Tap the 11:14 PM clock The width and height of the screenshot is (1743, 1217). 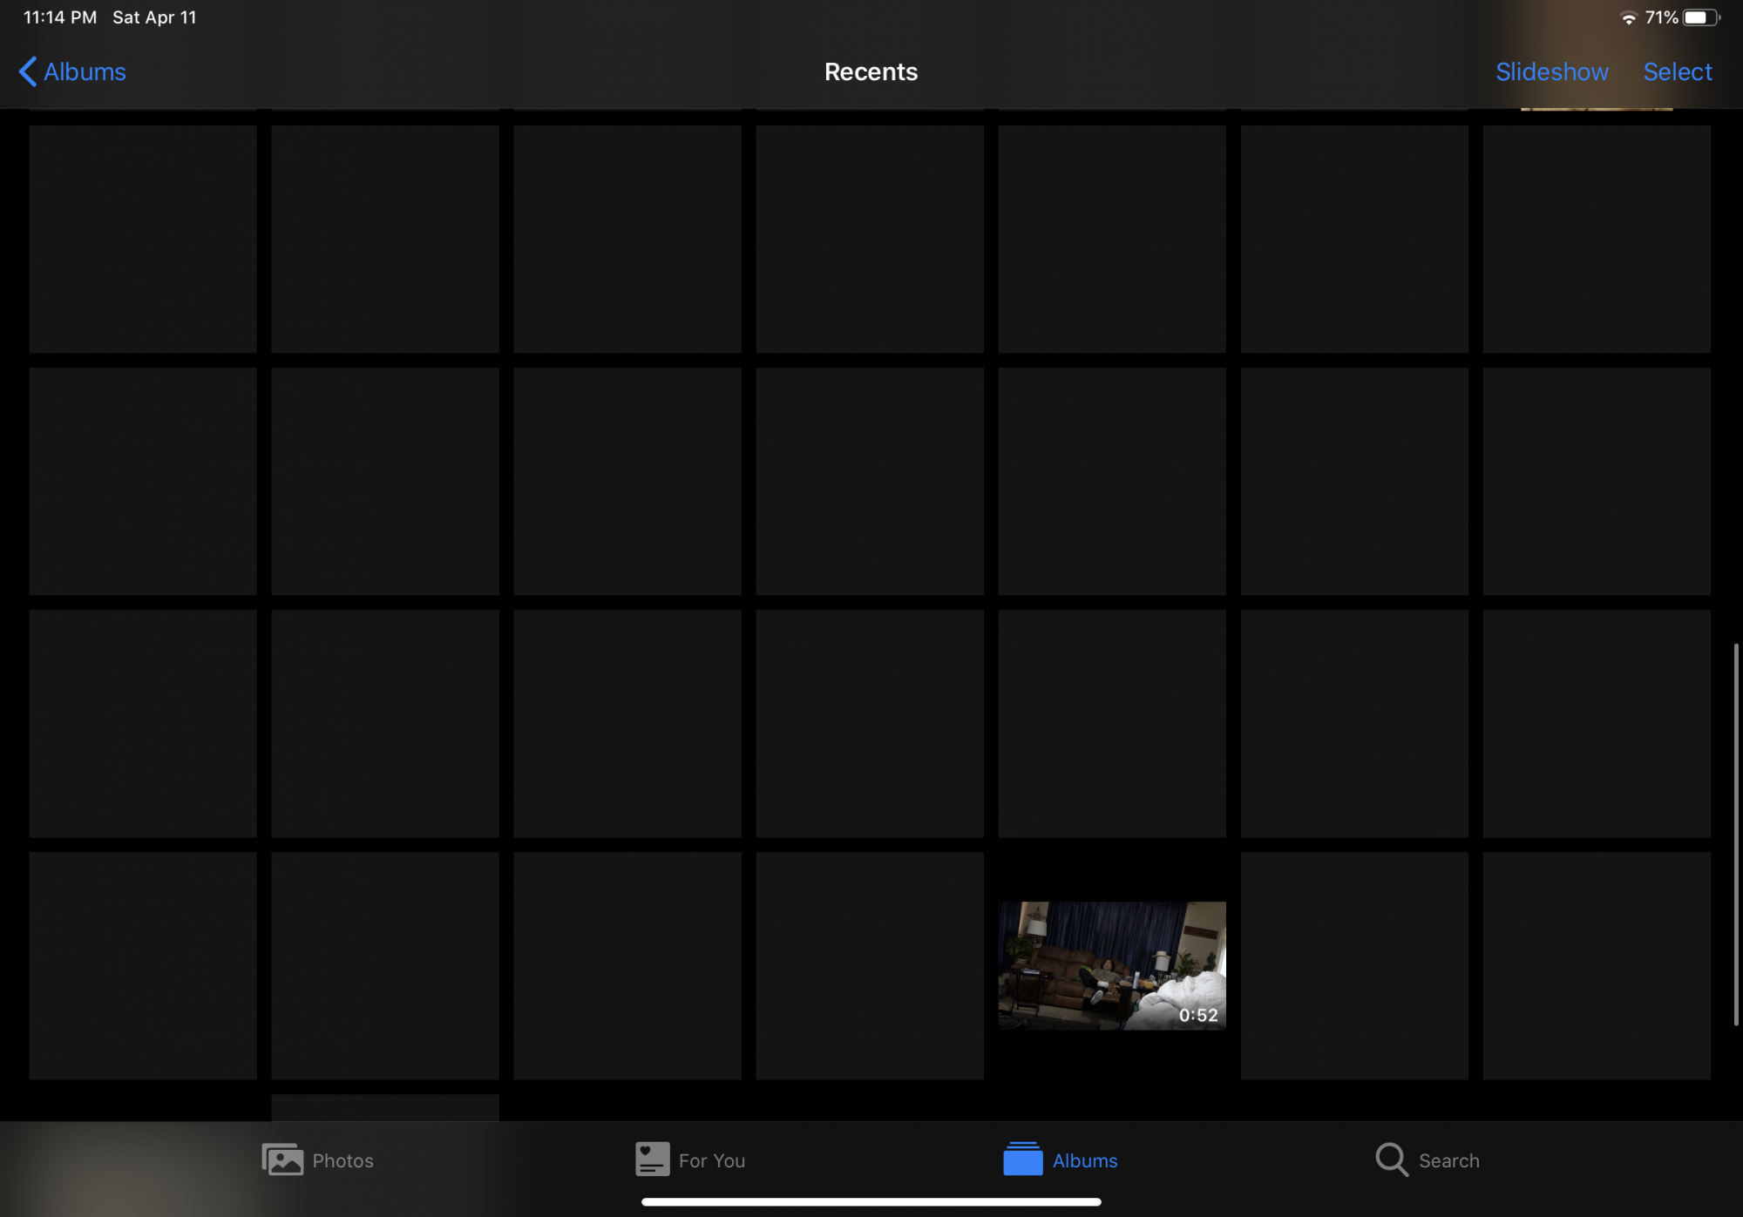pyautogui.click(x=59, y=17)
